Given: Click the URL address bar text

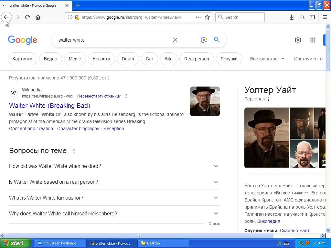Looking at the screenshot, I should 132,17.
